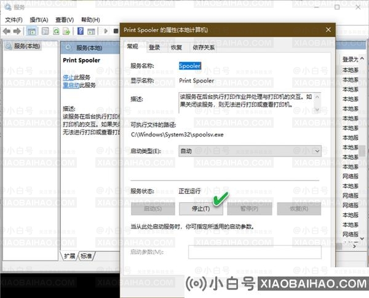This screenshot has width=369, height=298.
Task: Click the 正在运行 service status text
Action: click(x=189, y=191)
